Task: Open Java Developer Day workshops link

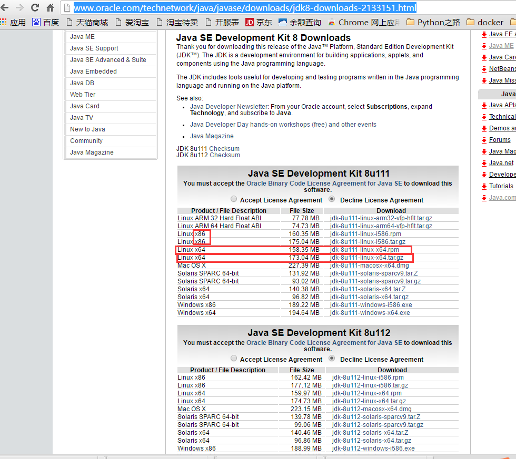Action: click(x=283, y=125)
